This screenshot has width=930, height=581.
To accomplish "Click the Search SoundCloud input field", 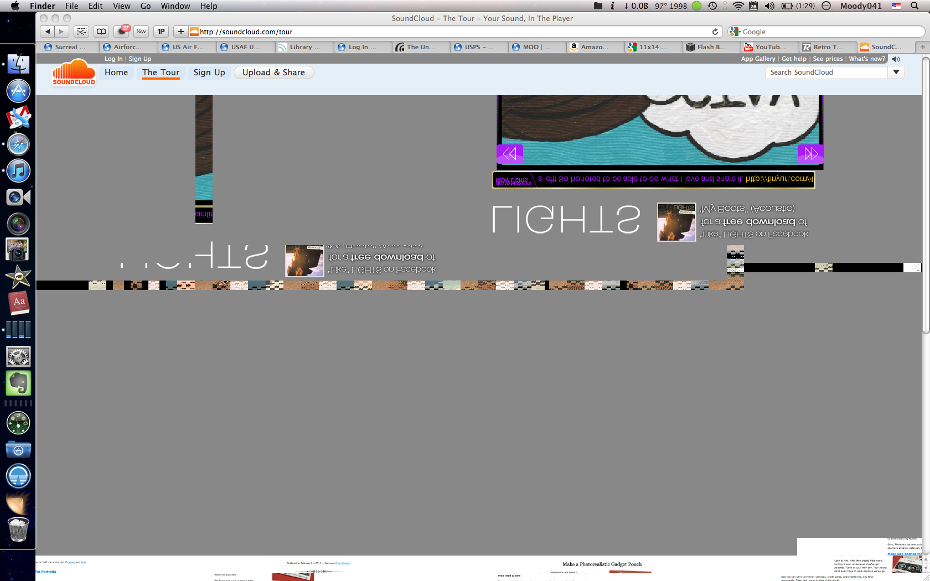I will tap(827, 72).
